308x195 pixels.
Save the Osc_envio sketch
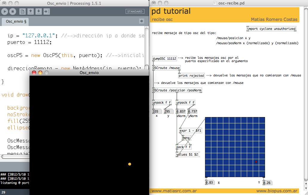pos(39,11)
